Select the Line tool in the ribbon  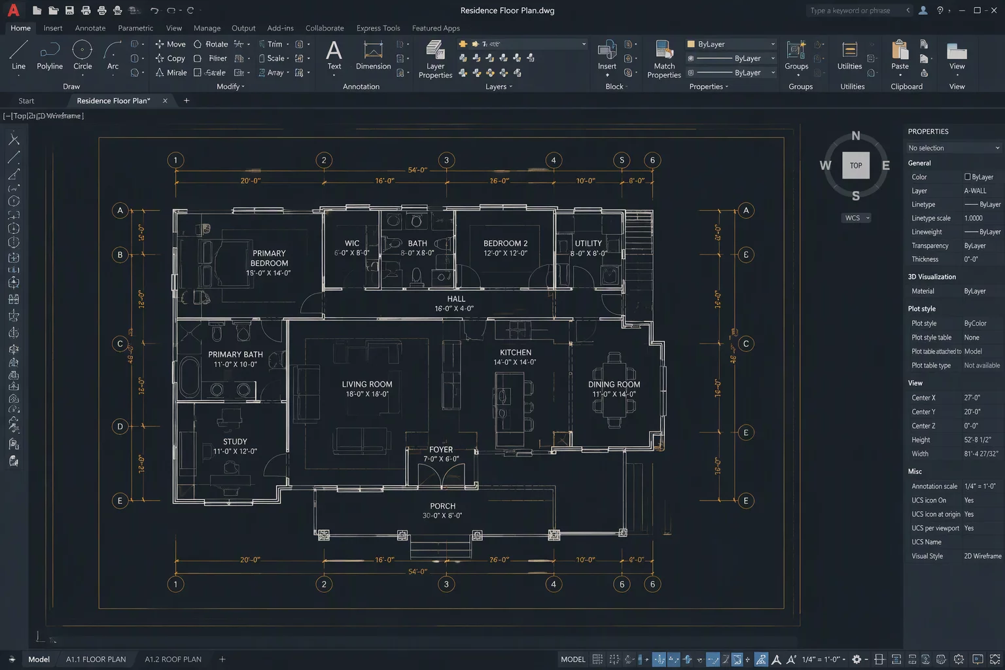(18, 56)
